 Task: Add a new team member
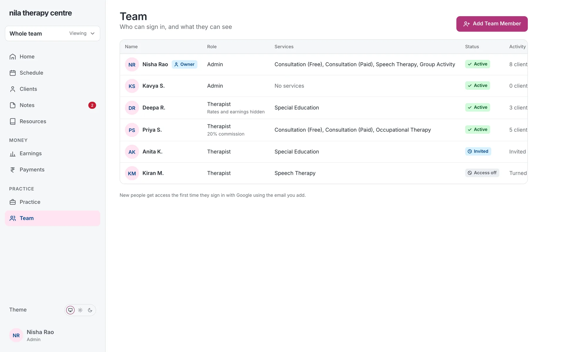492,24
